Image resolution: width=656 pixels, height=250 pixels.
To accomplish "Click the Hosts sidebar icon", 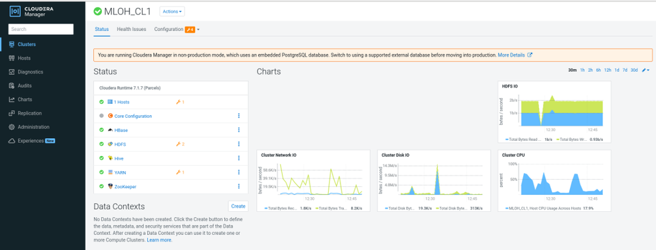I will pyautogui.click(x=12, y=58).
